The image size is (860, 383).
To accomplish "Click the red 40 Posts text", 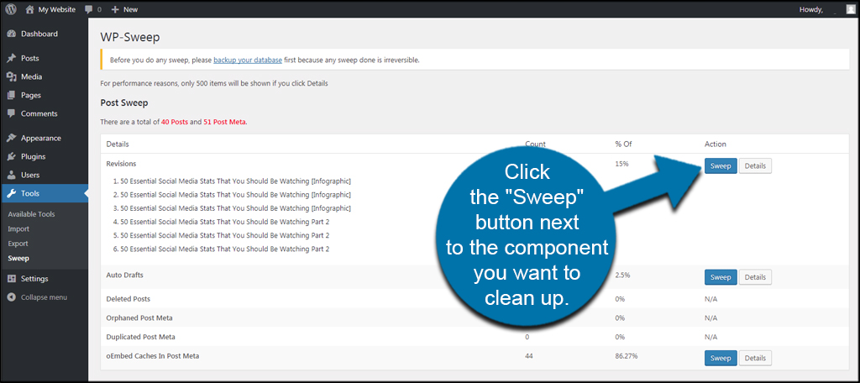I will point(175,122).
